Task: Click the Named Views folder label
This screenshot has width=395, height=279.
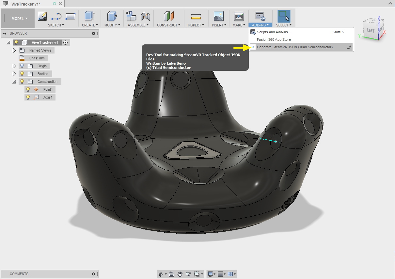Action: pyautogui.click(x=40, y=50)
